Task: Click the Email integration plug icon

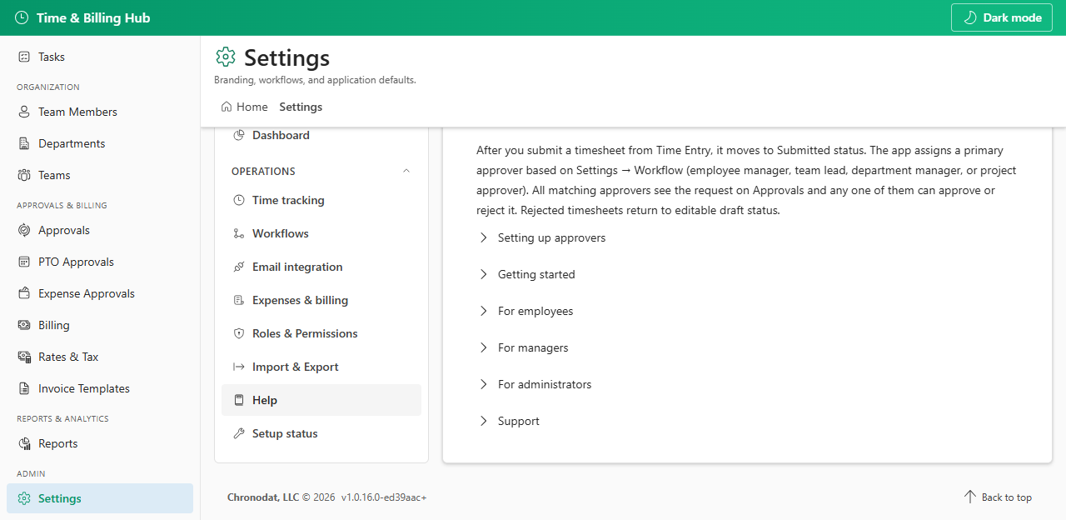Action: click(239, 267)
